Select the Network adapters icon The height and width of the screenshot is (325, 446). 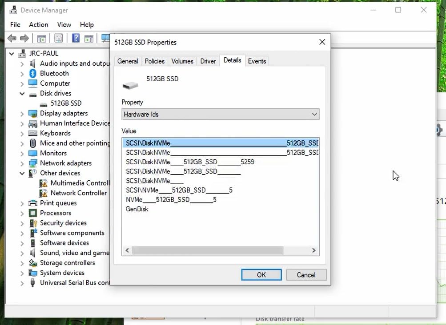point(33,163)
